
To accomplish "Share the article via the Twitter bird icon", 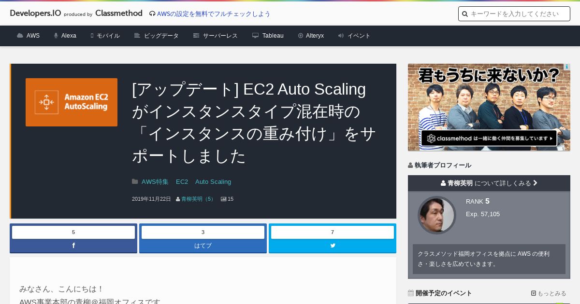I will pos(333,246).
